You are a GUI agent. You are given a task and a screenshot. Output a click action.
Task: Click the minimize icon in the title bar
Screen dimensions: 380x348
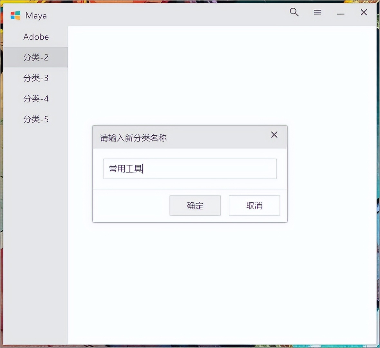[340, 14]
